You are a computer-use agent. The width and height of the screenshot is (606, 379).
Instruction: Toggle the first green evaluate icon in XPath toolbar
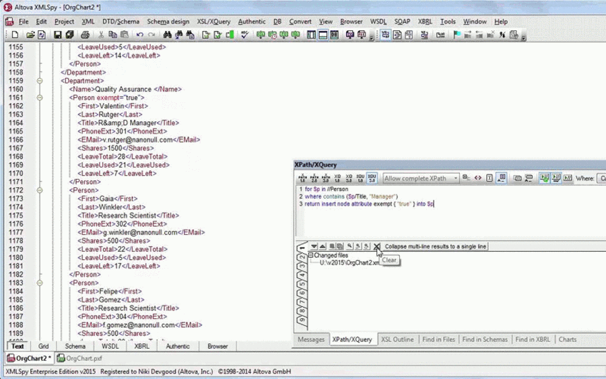545,178
